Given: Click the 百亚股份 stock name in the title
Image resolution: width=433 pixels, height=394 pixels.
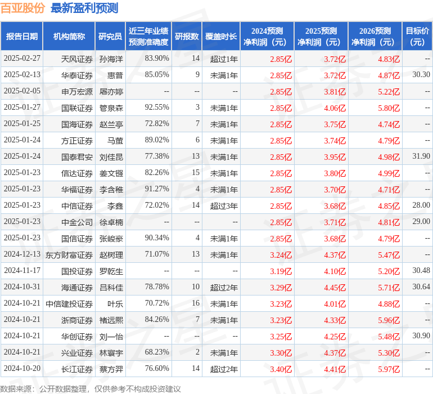Looking at the screenshot, I should click(23, 8).
